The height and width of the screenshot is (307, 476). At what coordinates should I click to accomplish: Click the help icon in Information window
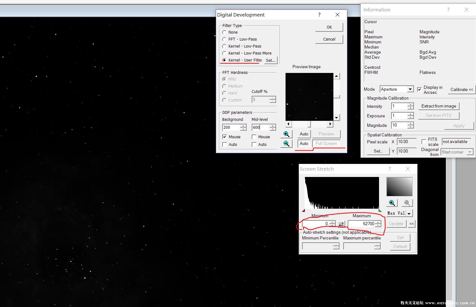tap(448, 10)
